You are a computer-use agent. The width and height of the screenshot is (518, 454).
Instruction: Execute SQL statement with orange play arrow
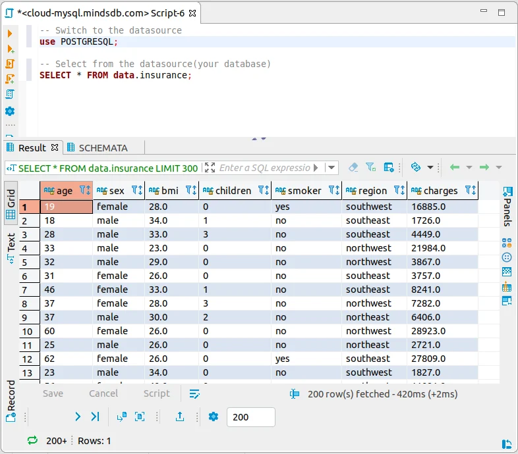tap(10, 34)
